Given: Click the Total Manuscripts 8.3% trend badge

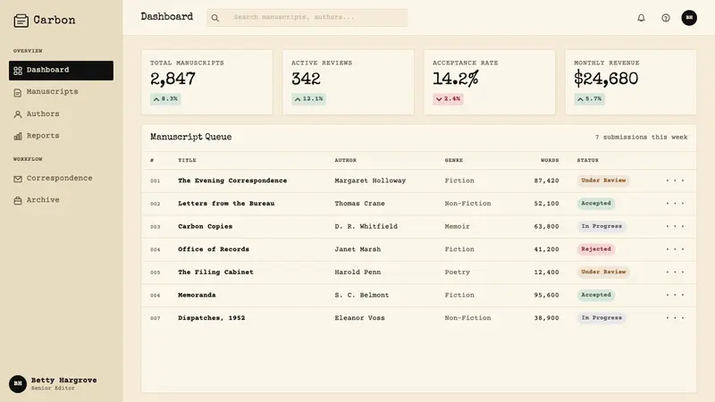Looking at the screenshot, I should [165, 99].
